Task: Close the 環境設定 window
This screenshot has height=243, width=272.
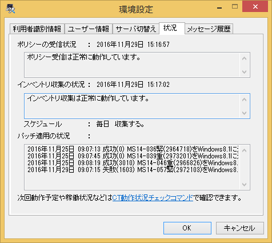Action: [x=255, y=6]
